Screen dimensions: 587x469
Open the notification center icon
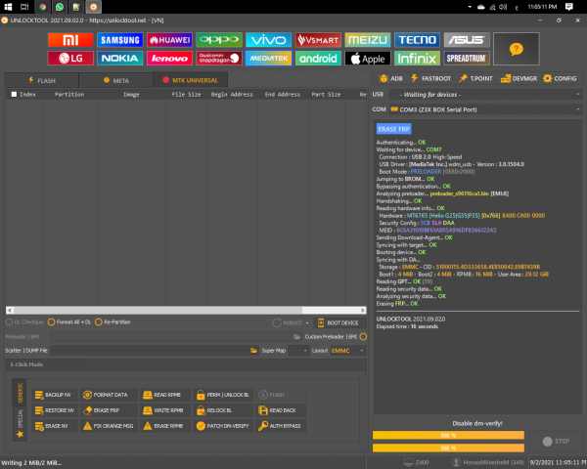click(x=569, y=7)
